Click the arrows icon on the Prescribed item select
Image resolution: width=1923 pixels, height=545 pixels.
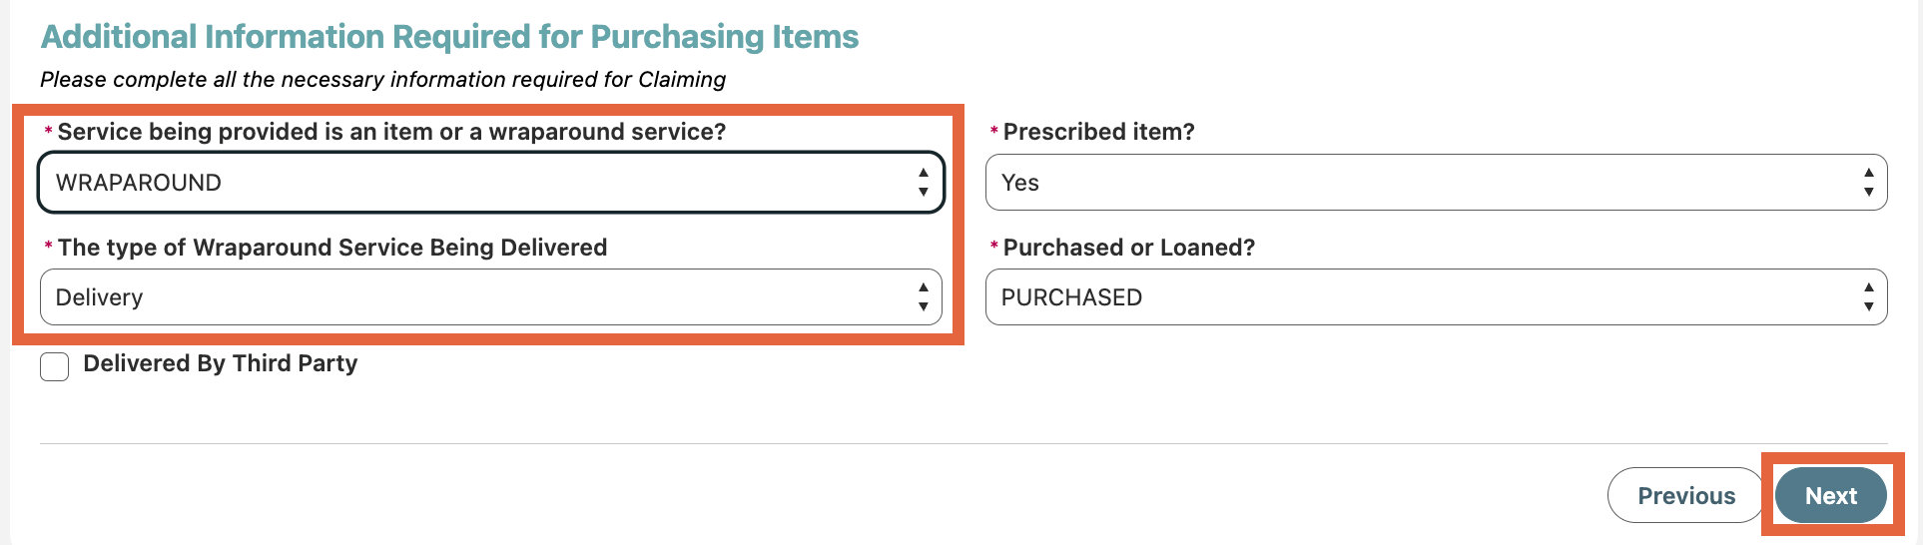[x=1868, y=183]
